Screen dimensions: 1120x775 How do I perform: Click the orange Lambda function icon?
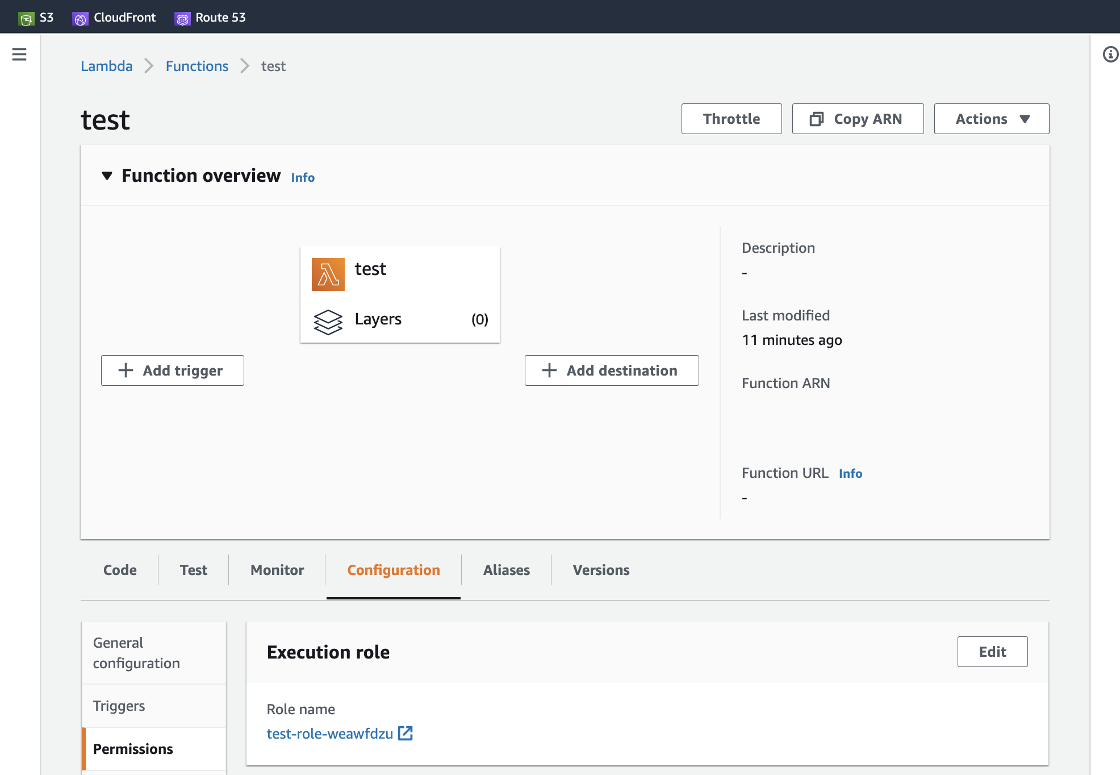click(x=328, y=274)
